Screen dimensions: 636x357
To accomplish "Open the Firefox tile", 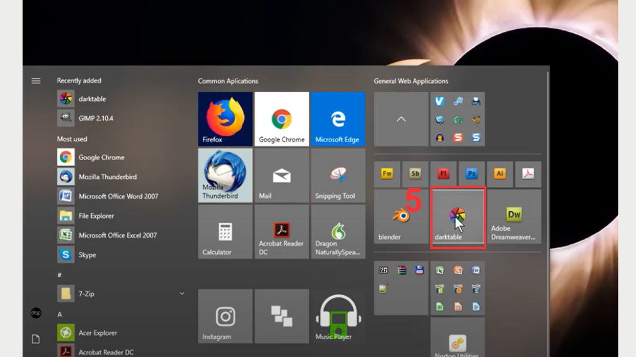I will coord(225,119).
